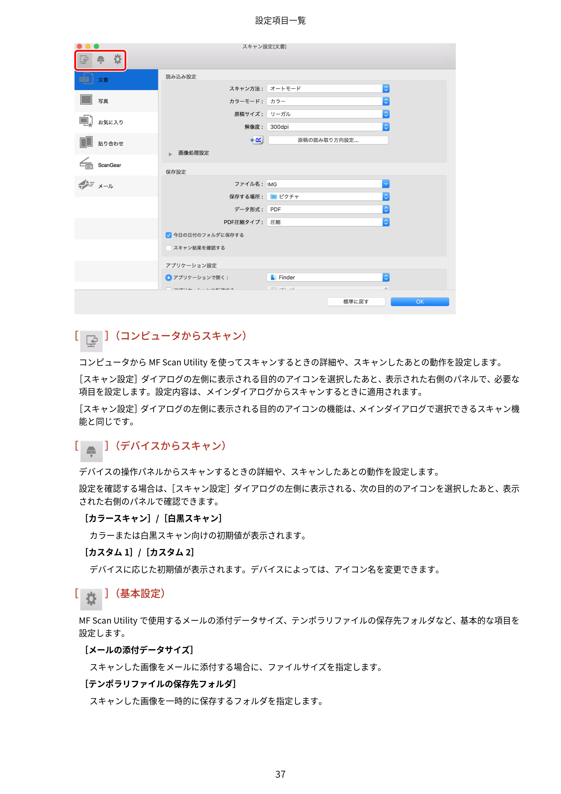Click the スキャン設定(文書) window title

click(x=265, y=46)
